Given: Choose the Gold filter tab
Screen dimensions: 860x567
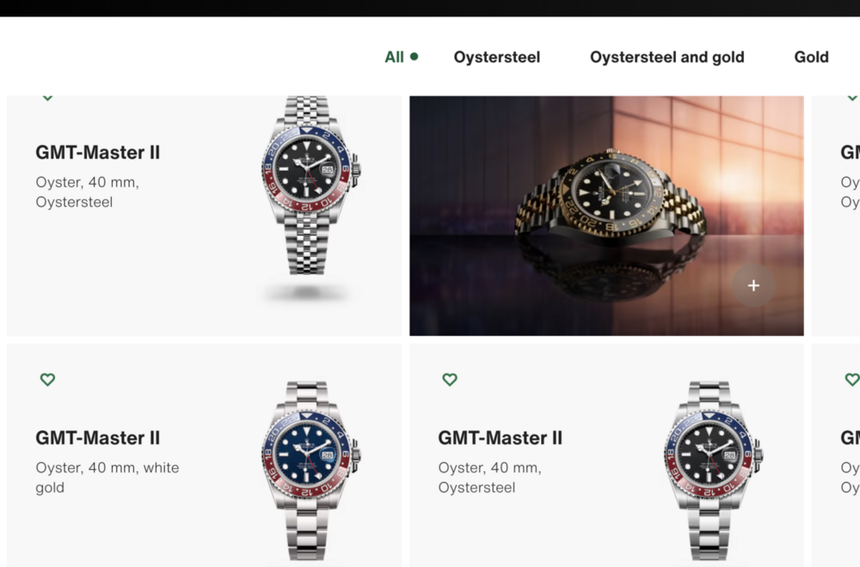Looking at the screenshot, I should [811, 57].
